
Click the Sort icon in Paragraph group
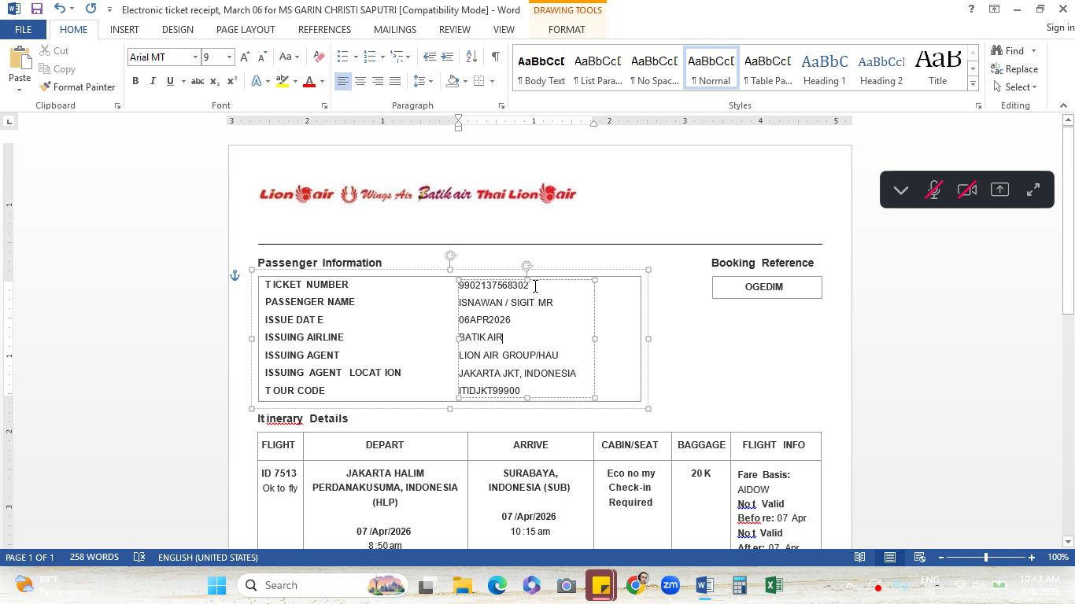click(471, 57)
